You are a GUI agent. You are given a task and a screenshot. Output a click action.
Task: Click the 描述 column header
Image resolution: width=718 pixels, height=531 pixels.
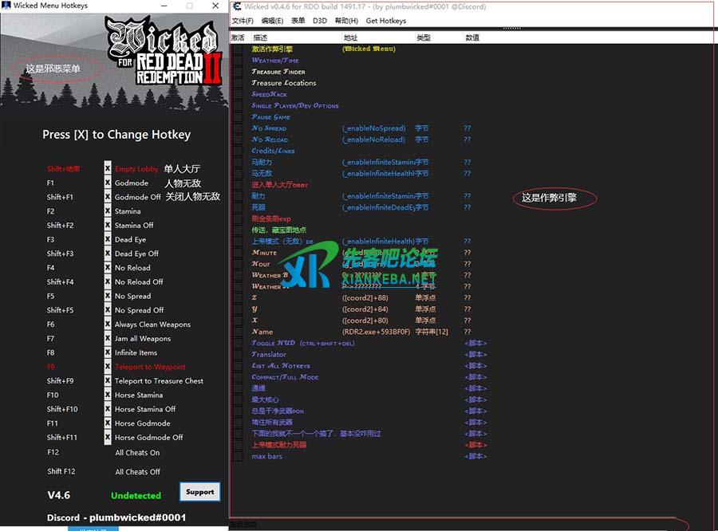point(261,37)
